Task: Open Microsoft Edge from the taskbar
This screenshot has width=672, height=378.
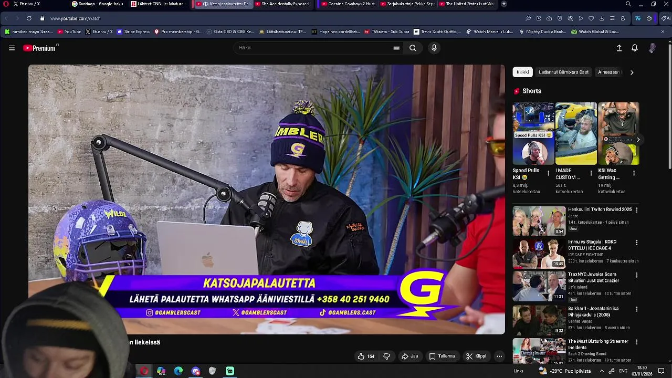Action: [x=178, y=371]
